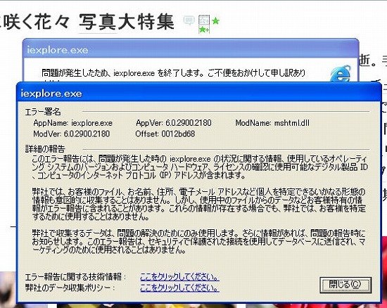Click the green star-plus add bookmark icon
Viewport: 387px width, 308px height.
204,30
